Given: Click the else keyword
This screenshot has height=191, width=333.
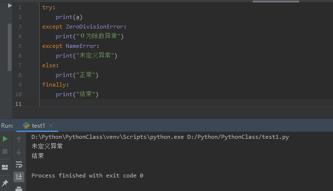Looking at the screenshot, I should [x=49, y=65].
